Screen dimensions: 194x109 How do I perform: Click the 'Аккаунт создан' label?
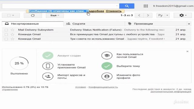(69, 56)
